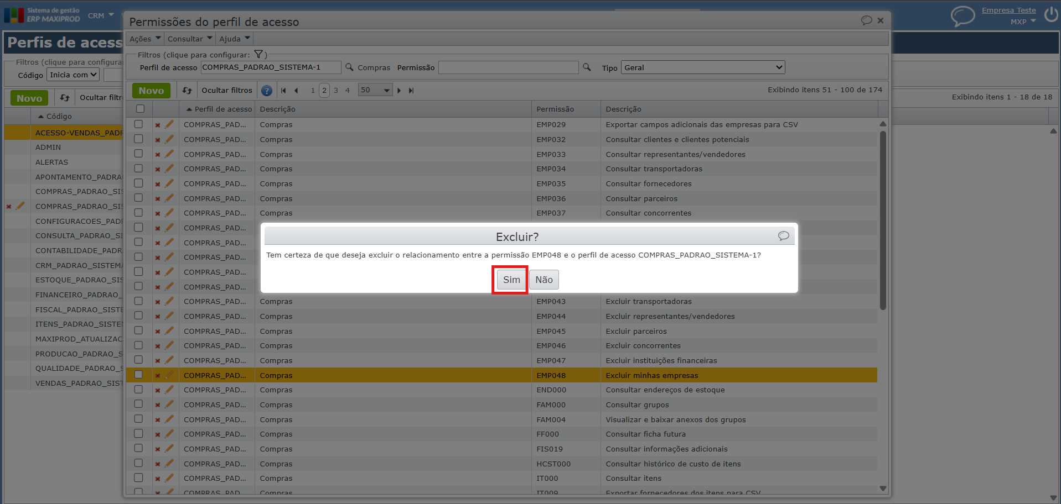Image resolution: width=1061 pixels, height=504 pixels.
Task: Open the Código 'Inicia com' dropdown
Action: pyautogui.click(x=73, y=75)
